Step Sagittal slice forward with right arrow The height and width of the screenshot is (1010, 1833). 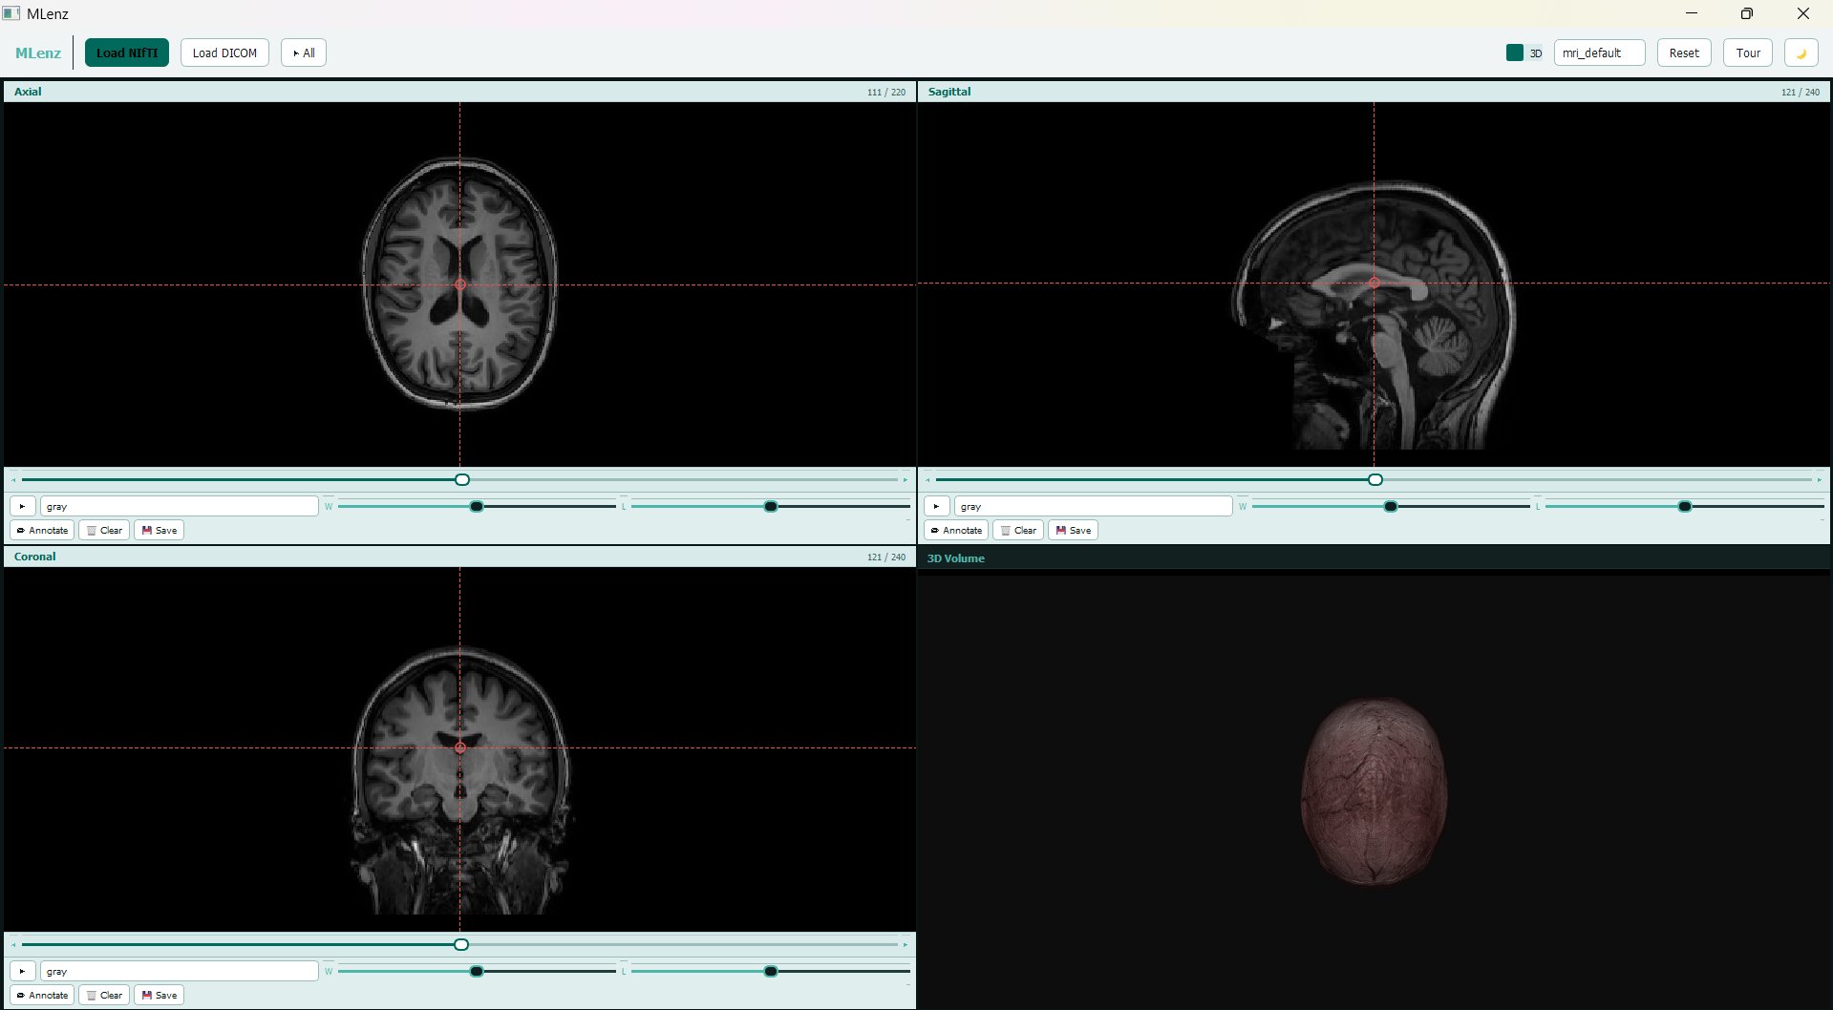coord(1820,479)
